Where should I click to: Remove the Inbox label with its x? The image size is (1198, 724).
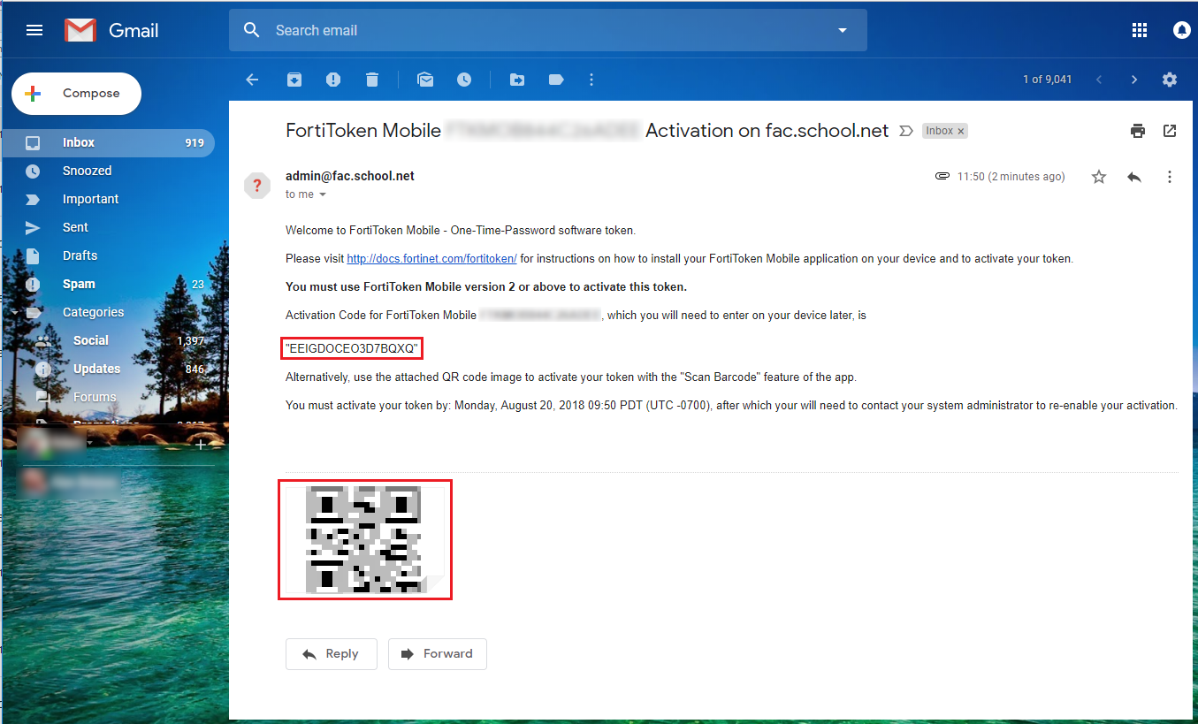pos(961,131)
